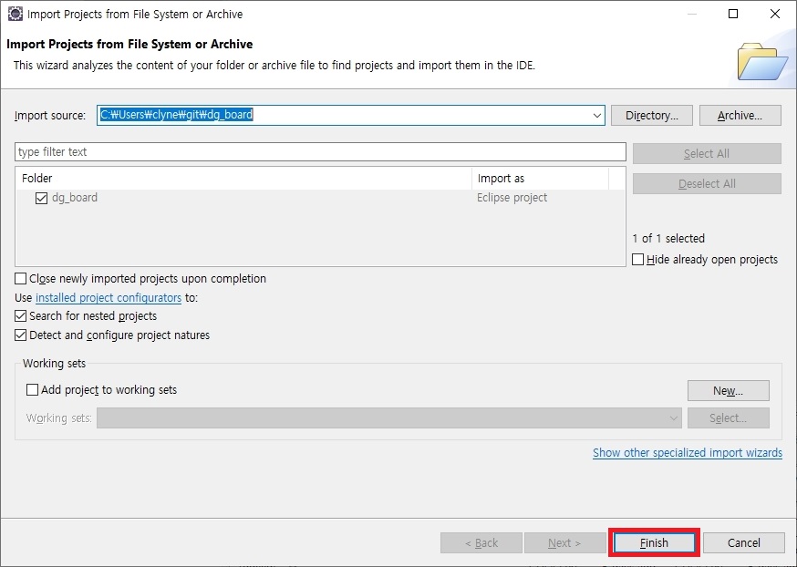The image size is (797, 567).
Task: Check Add project to working sets
Action: pyautogui.click(x=32, y=389)
